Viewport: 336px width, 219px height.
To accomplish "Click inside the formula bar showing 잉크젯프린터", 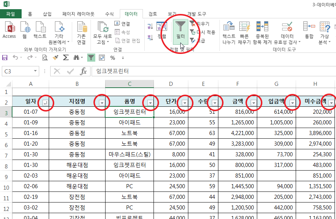I will point(213,71).
